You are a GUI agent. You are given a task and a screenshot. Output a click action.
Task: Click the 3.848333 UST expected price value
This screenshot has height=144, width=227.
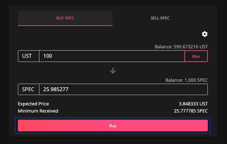pos(193,104)
